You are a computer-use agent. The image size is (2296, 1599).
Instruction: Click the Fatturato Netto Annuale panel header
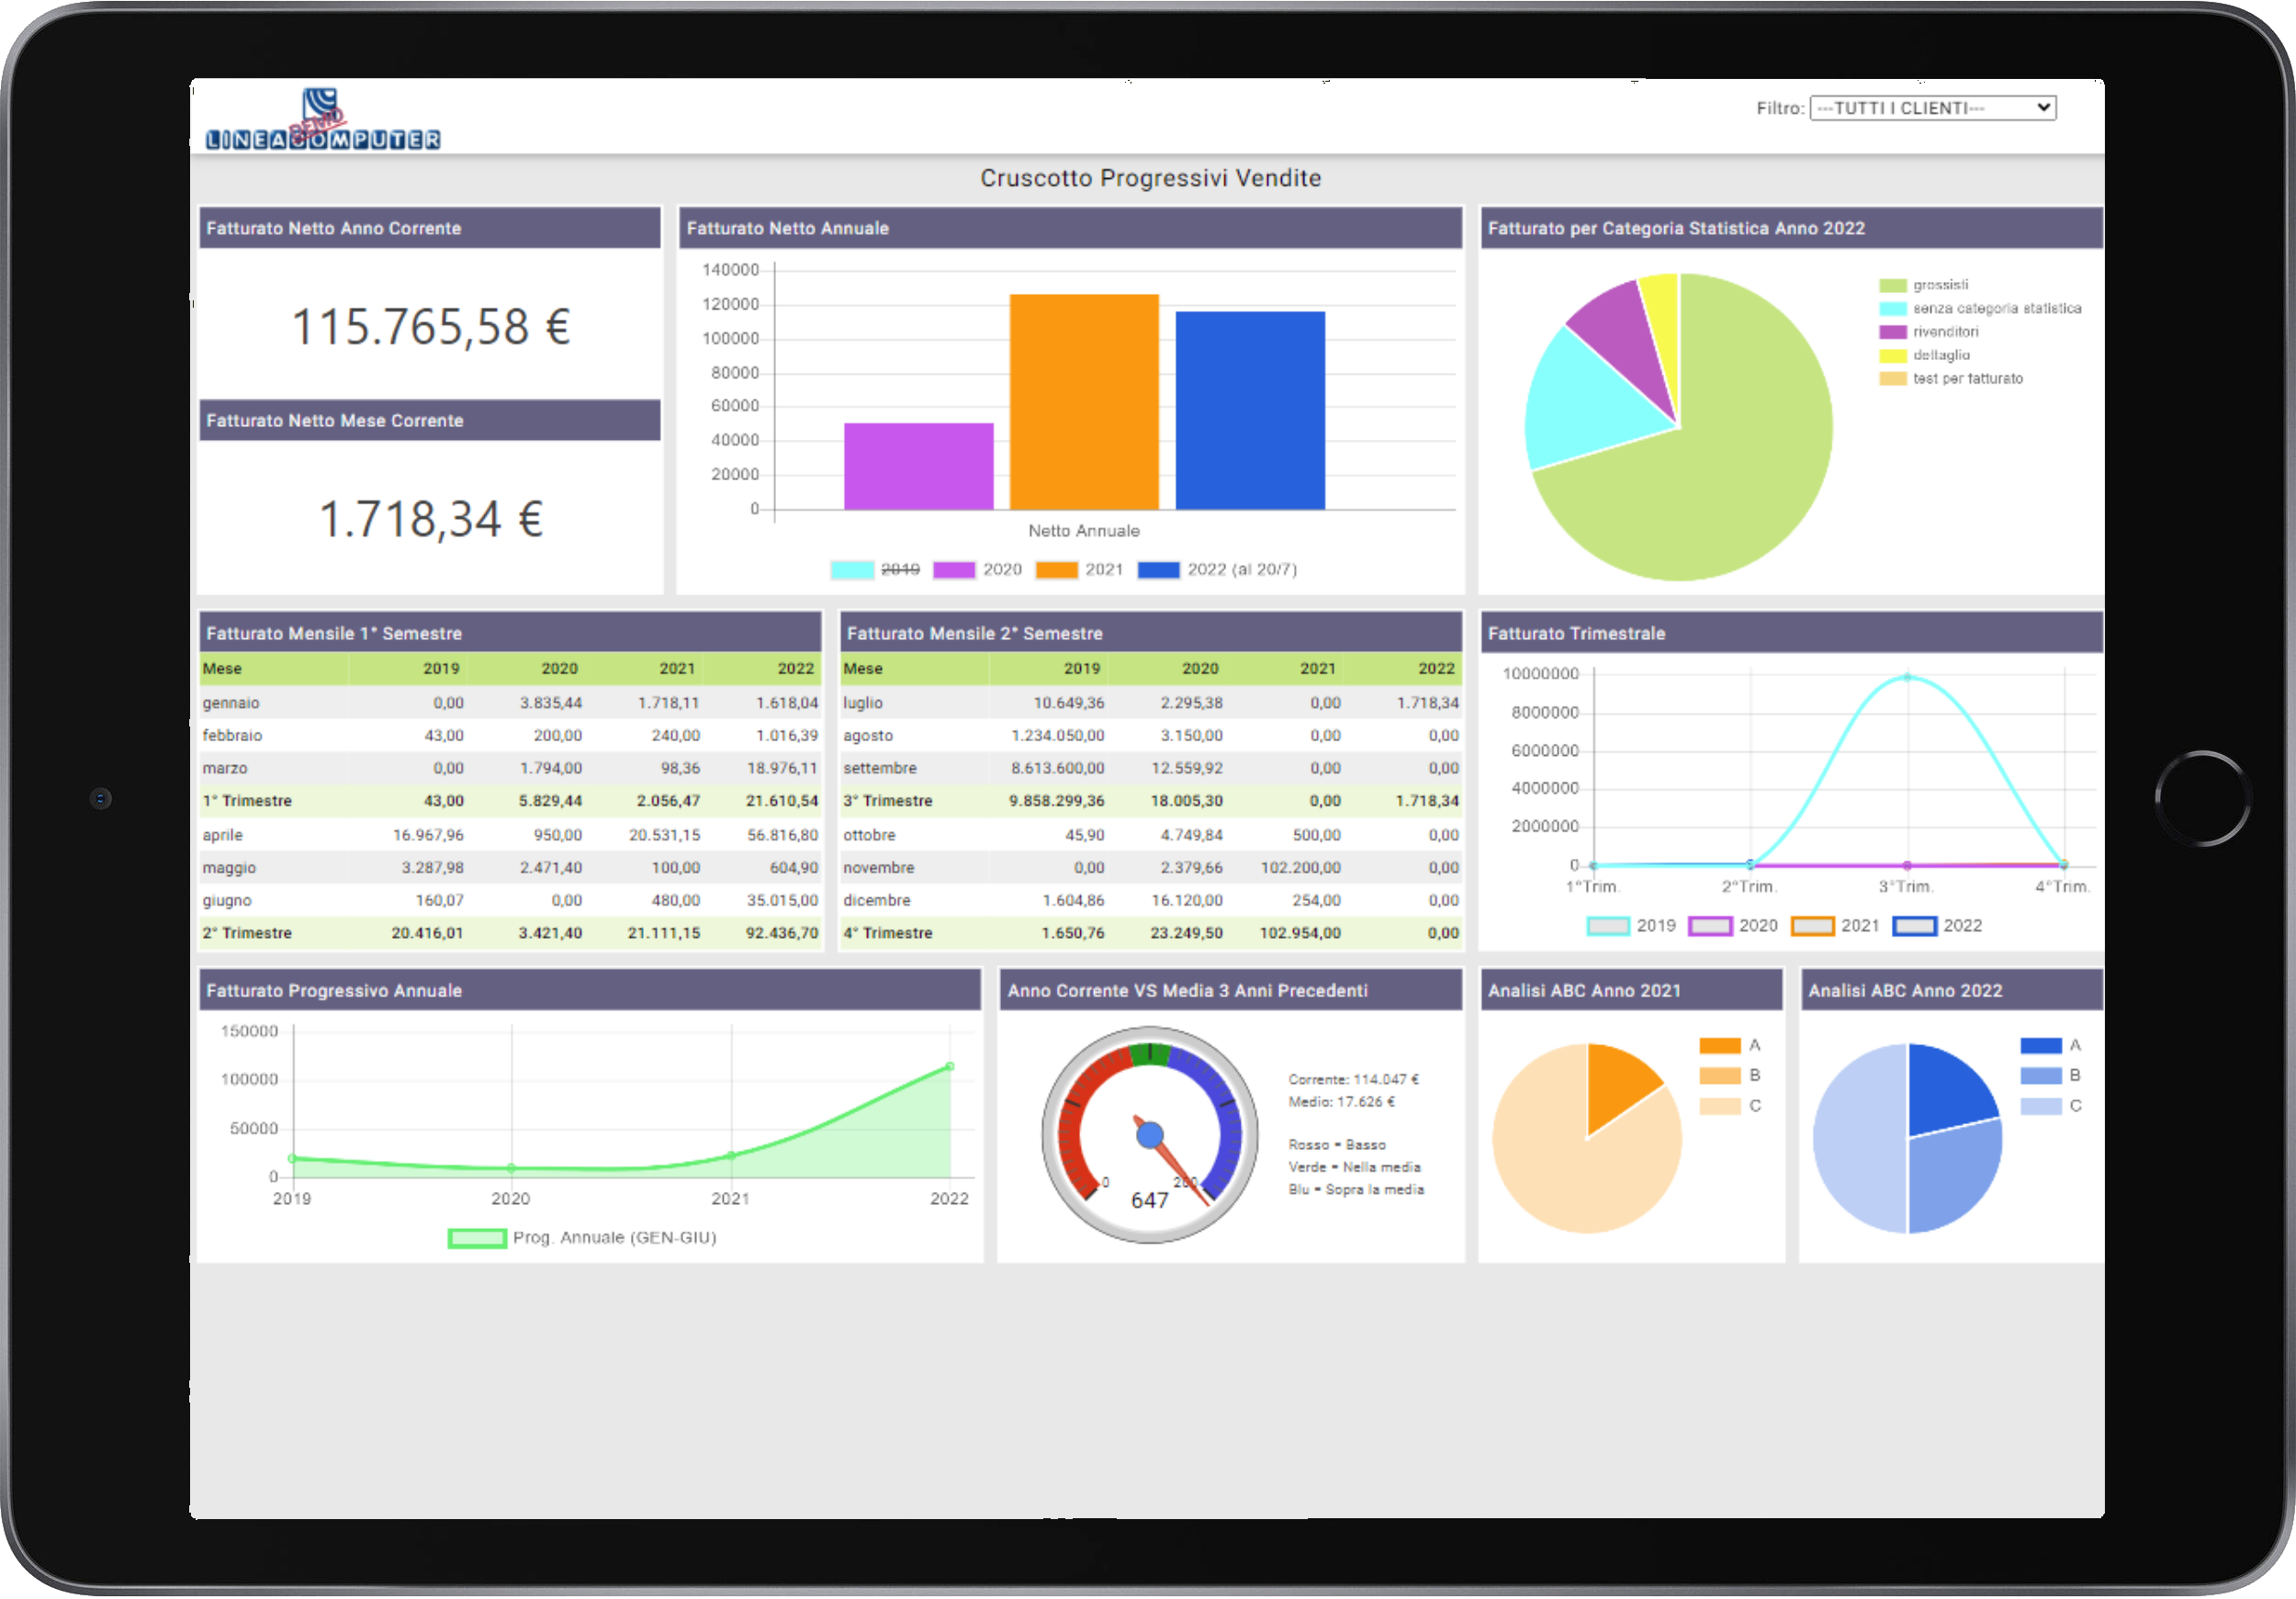tap(1070, 228)
